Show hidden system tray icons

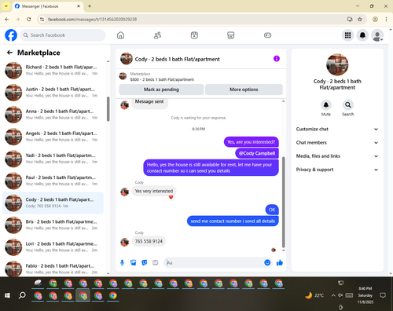pos(333,295)
